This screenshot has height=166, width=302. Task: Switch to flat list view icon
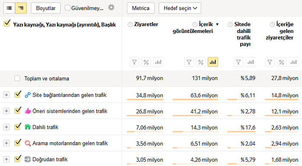[9, 8]
